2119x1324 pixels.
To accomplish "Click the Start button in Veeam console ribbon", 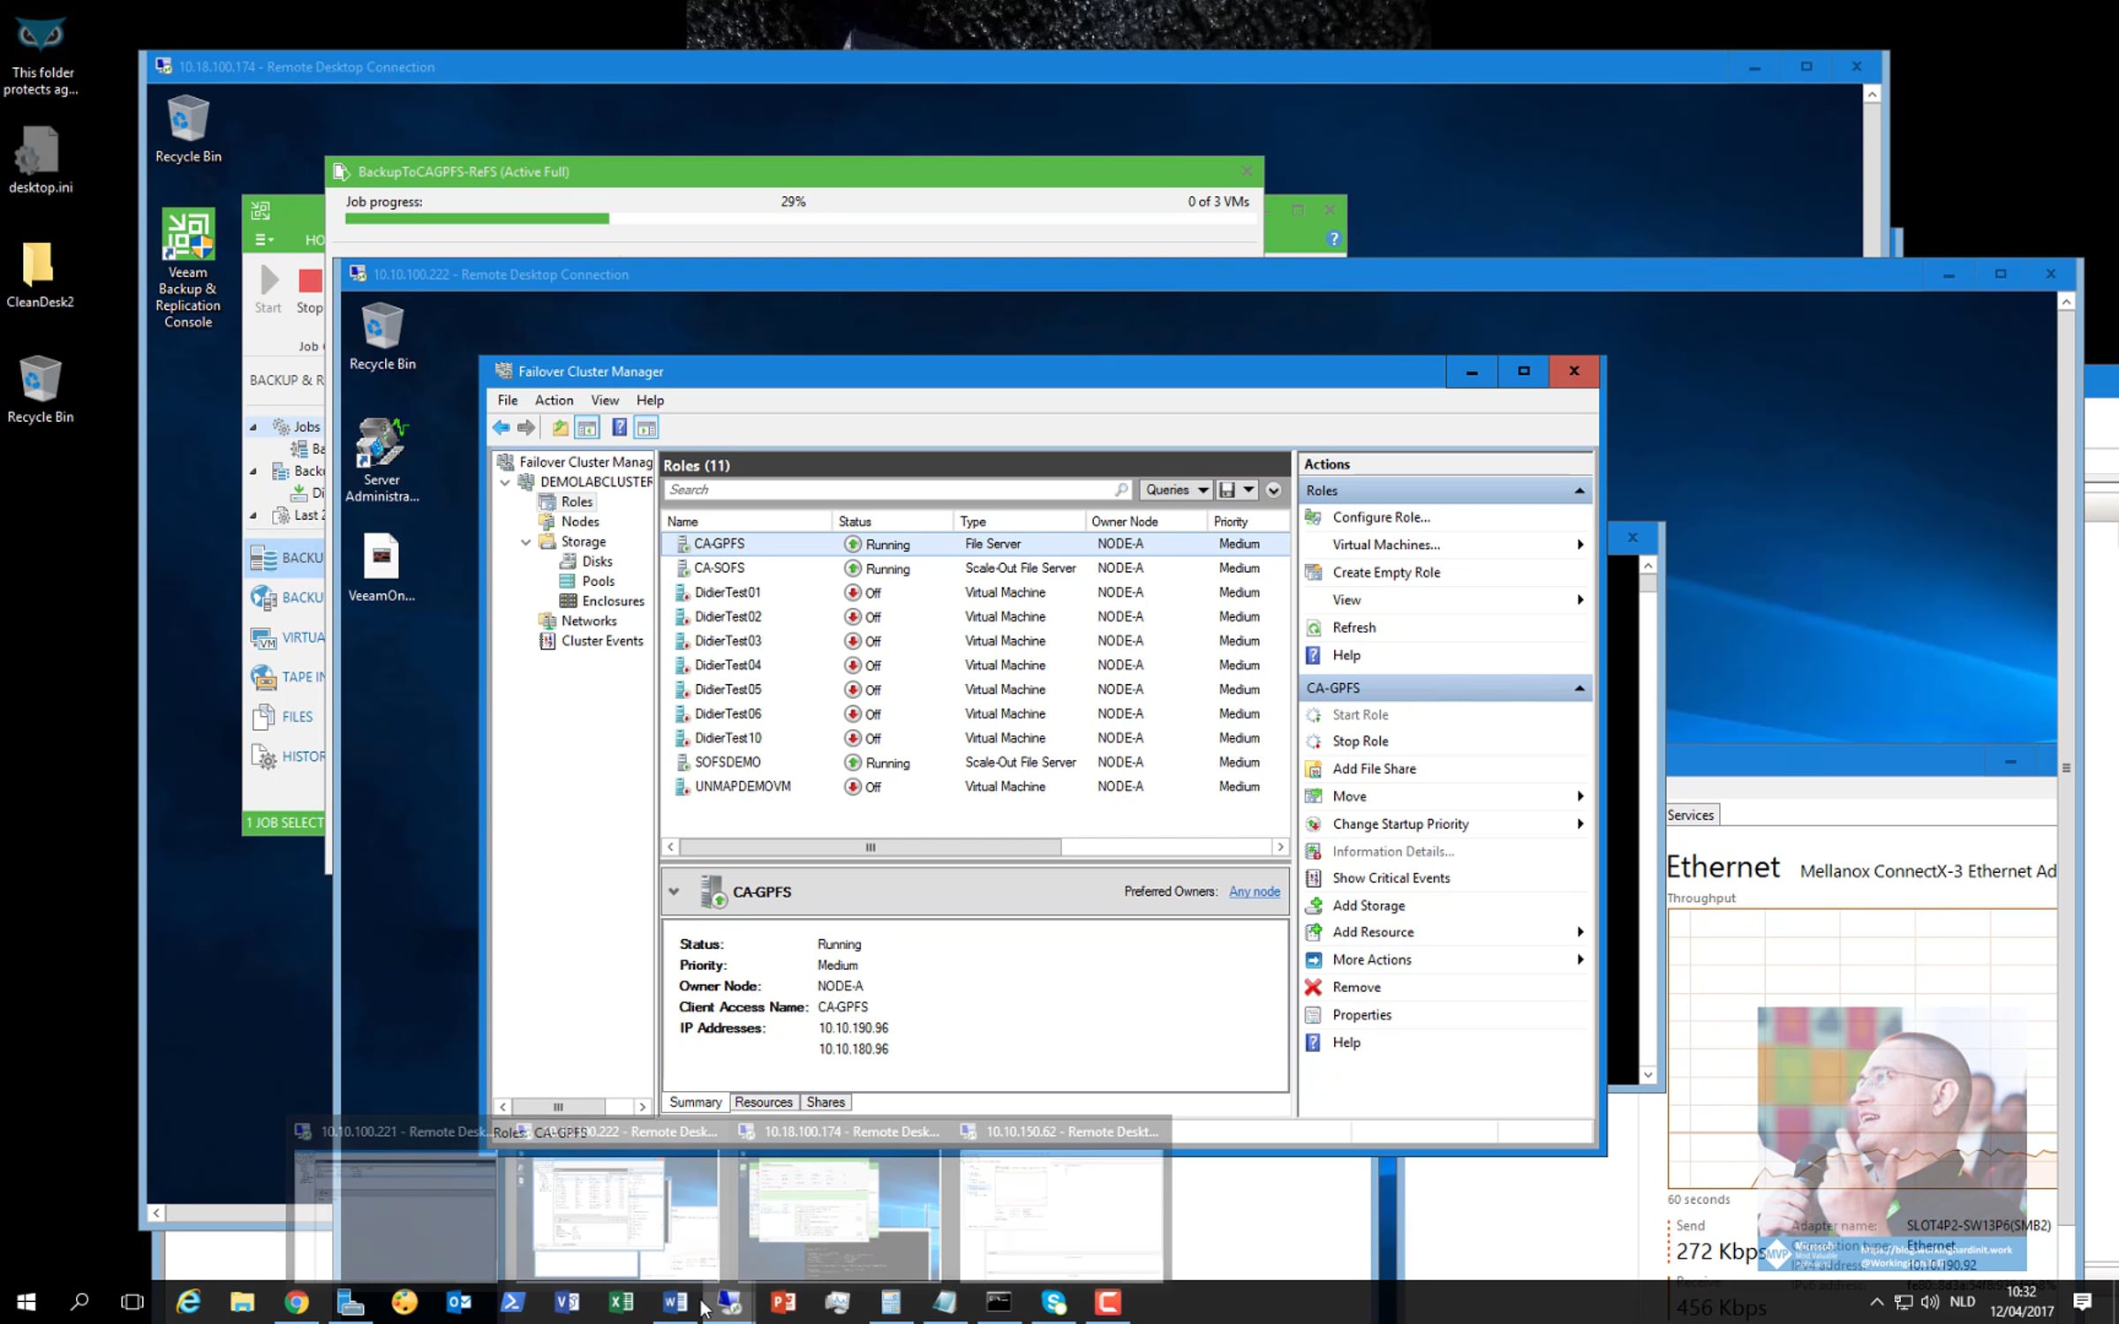I will 268,290.
